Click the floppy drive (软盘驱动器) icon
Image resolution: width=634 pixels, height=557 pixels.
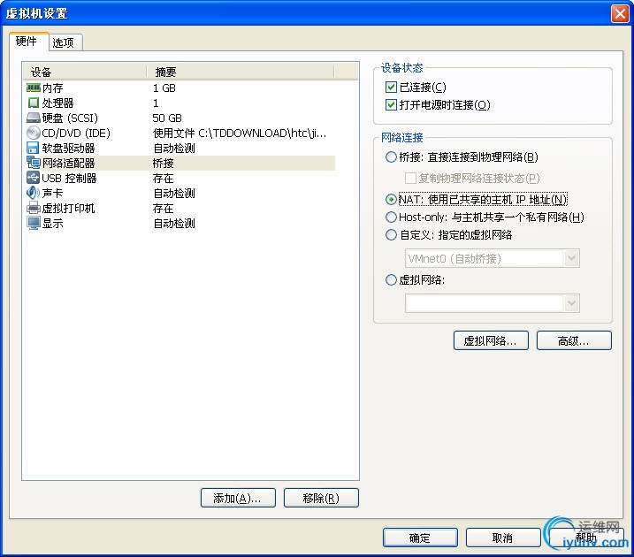click(33, 148)
